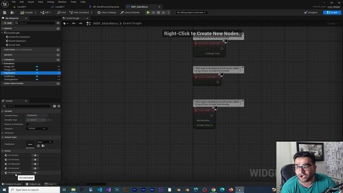343x193 pixels.
Task: Open the Help menu
Action: tap(83, 2)
